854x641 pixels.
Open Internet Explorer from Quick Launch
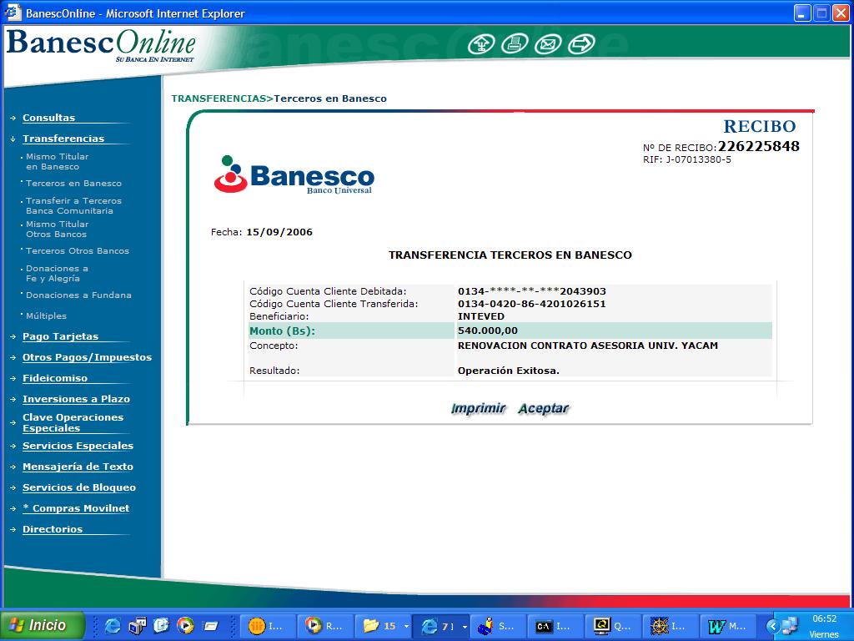tap(113, 625)
